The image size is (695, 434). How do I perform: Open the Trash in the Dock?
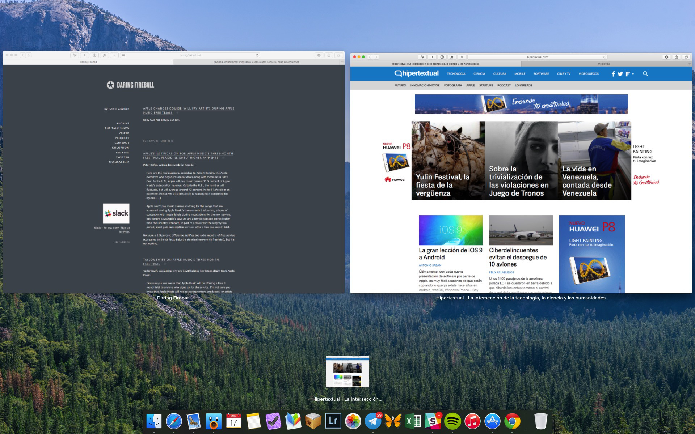[540, 421]
